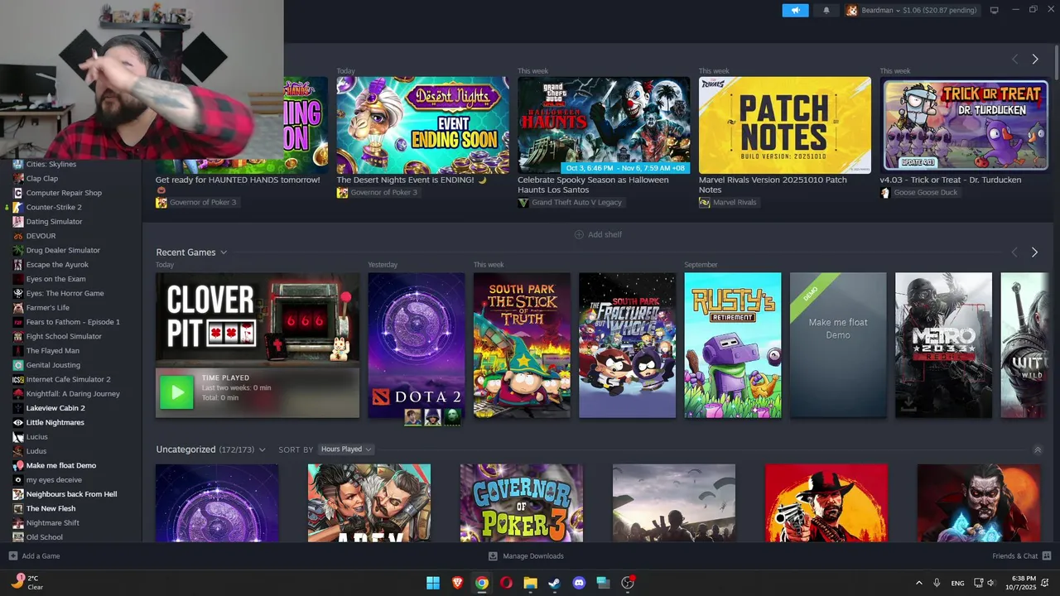Open the Windows Start menu
Image resolution: width=1060 pixels, height=596 pixels.
point(432,583)
